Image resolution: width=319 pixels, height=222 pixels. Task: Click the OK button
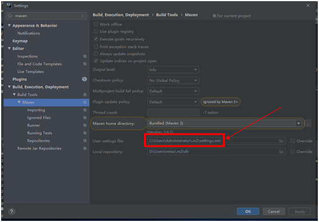point(248,211)
